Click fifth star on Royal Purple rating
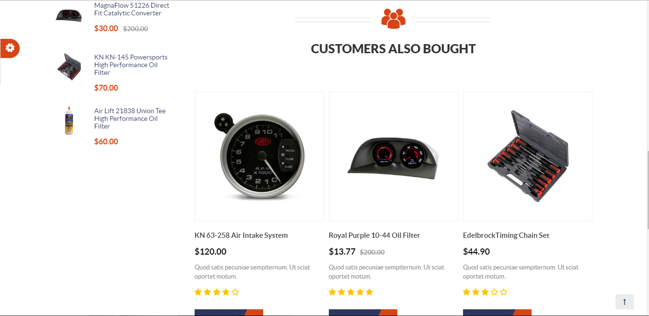Viewport: 649px width, 316px height. (x=369, y=292)
